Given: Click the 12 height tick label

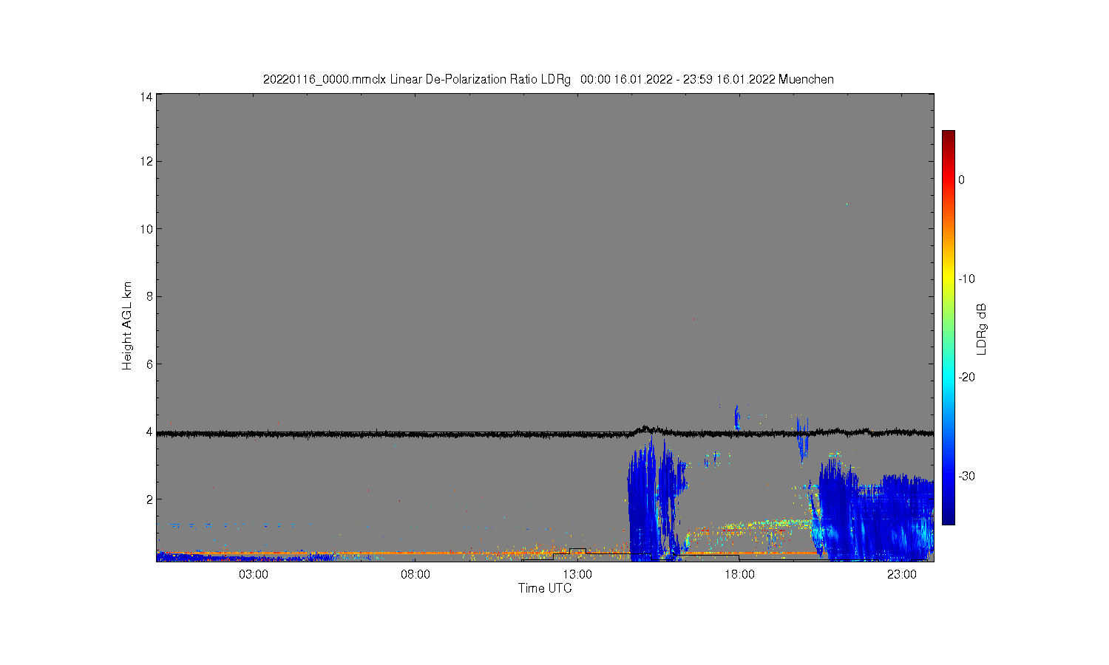Looking at the screenshot, I should click(146, 161).
